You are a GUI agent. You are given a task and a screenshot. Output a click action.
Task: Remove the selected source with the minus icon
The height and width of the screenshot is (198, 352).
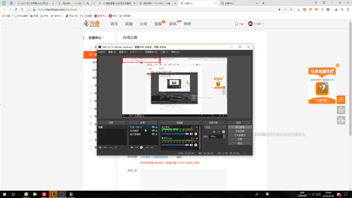click(136, 147)
